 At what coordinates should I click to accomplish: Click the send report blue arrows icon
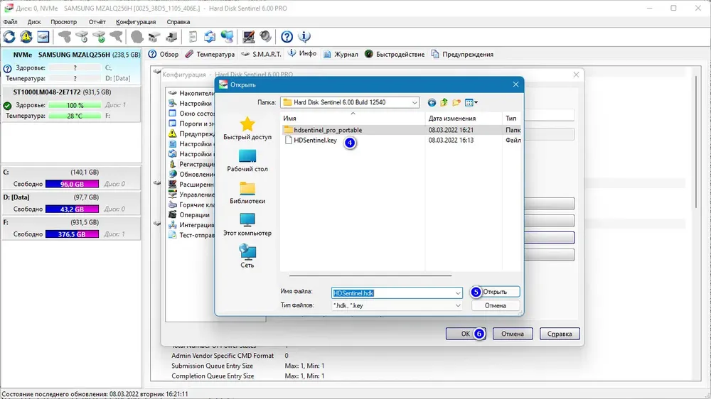[x=210, y=37]
